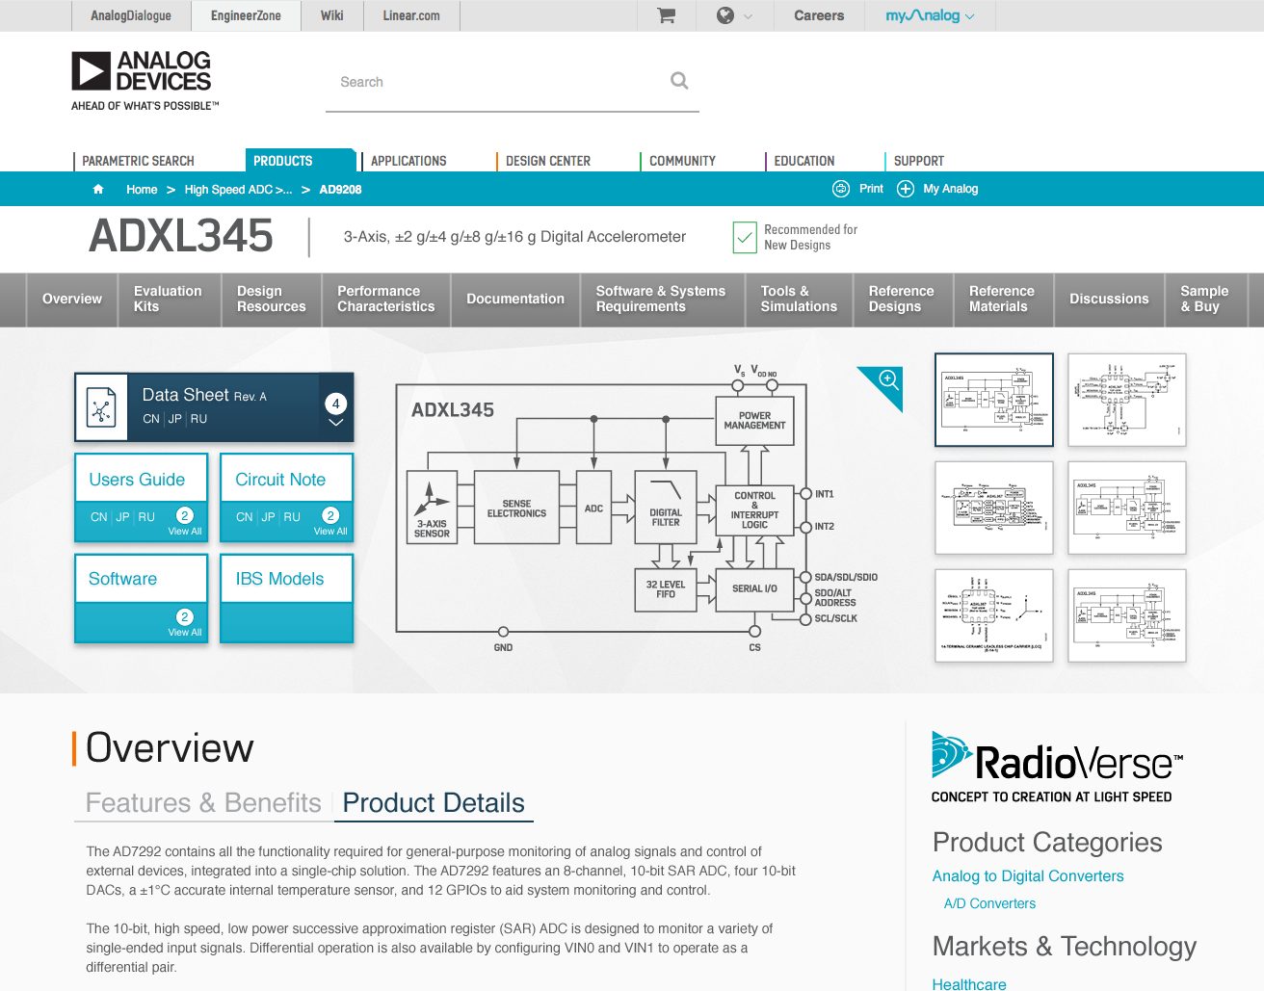Image resolution: width=1264 pixels, height=991 pixels.
Task: Click the My Analog plus icon
Action: [906, 189]
